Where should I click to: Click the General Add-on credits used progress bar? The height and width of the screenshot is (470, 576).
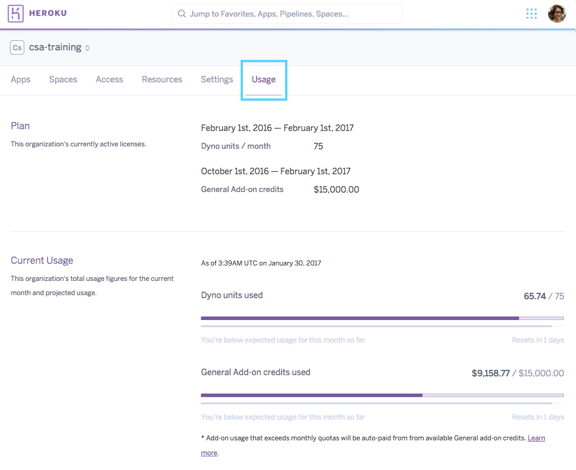(x=382, y=395)
